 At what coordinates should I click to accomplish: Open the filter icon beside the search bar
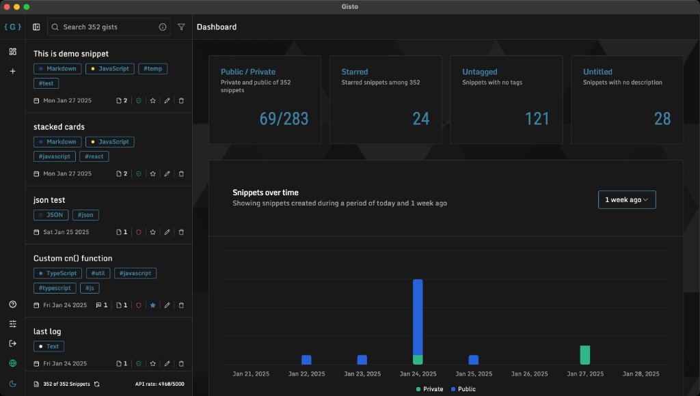tap(181, 27)
